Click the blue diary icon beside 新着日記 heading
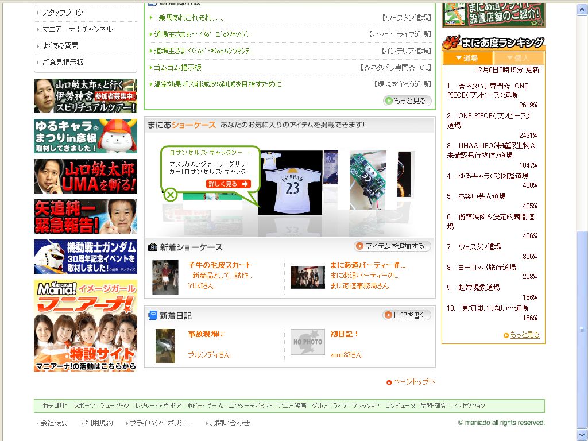Viewport: 588px width, 441px height. click(152, 315)
